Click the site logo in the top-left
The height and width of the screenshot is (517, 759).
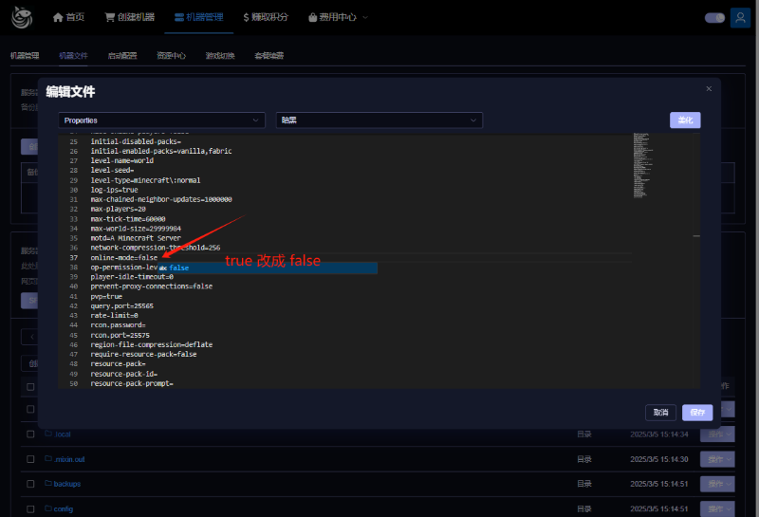(x=22, y=17)
